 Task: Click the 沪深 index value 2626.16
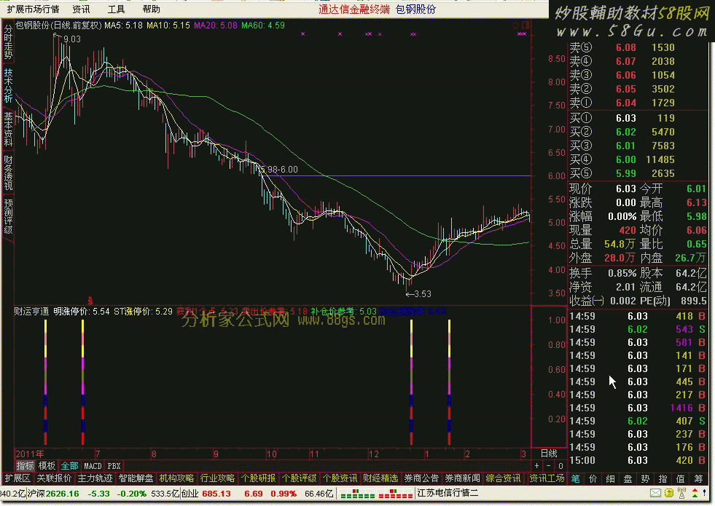(63, 494)
